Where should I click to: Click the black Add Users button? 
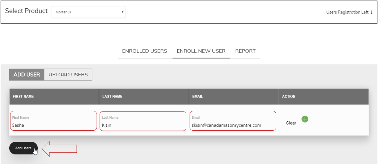(x=23, y=148)
